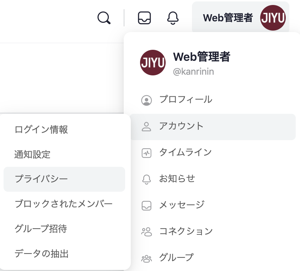Viewport: 300px width, 271px height.
Task: Expand the アカウント submenu item
Action: click(x=213, y=127)
